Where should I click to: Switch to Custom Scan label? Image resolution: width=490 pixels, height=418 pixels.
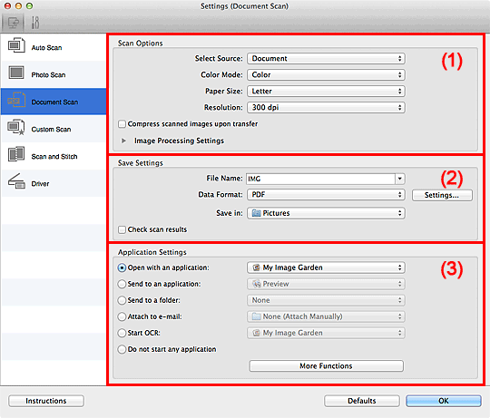click(x=51, y=130)
